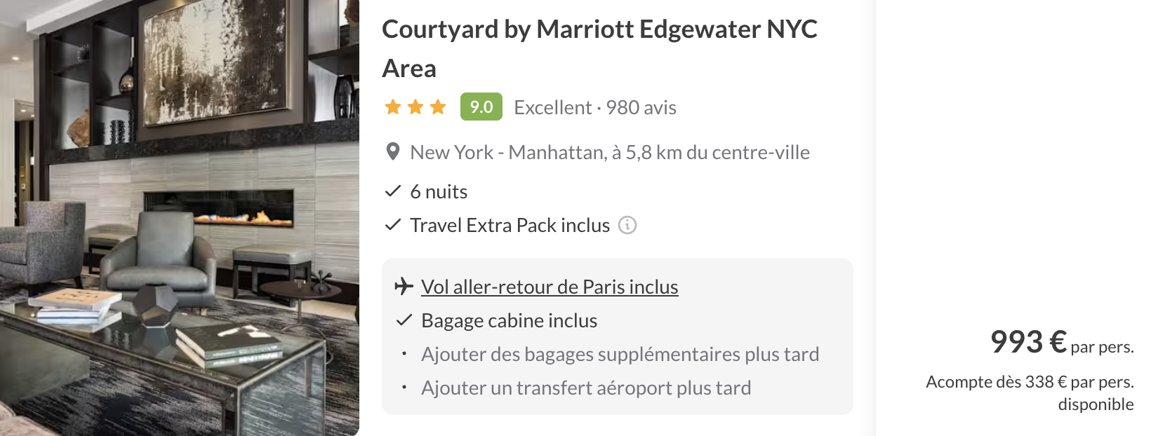Click the third orange star rating icon
The height and width of the screenshot is (436, 1151).
(438, 107)
